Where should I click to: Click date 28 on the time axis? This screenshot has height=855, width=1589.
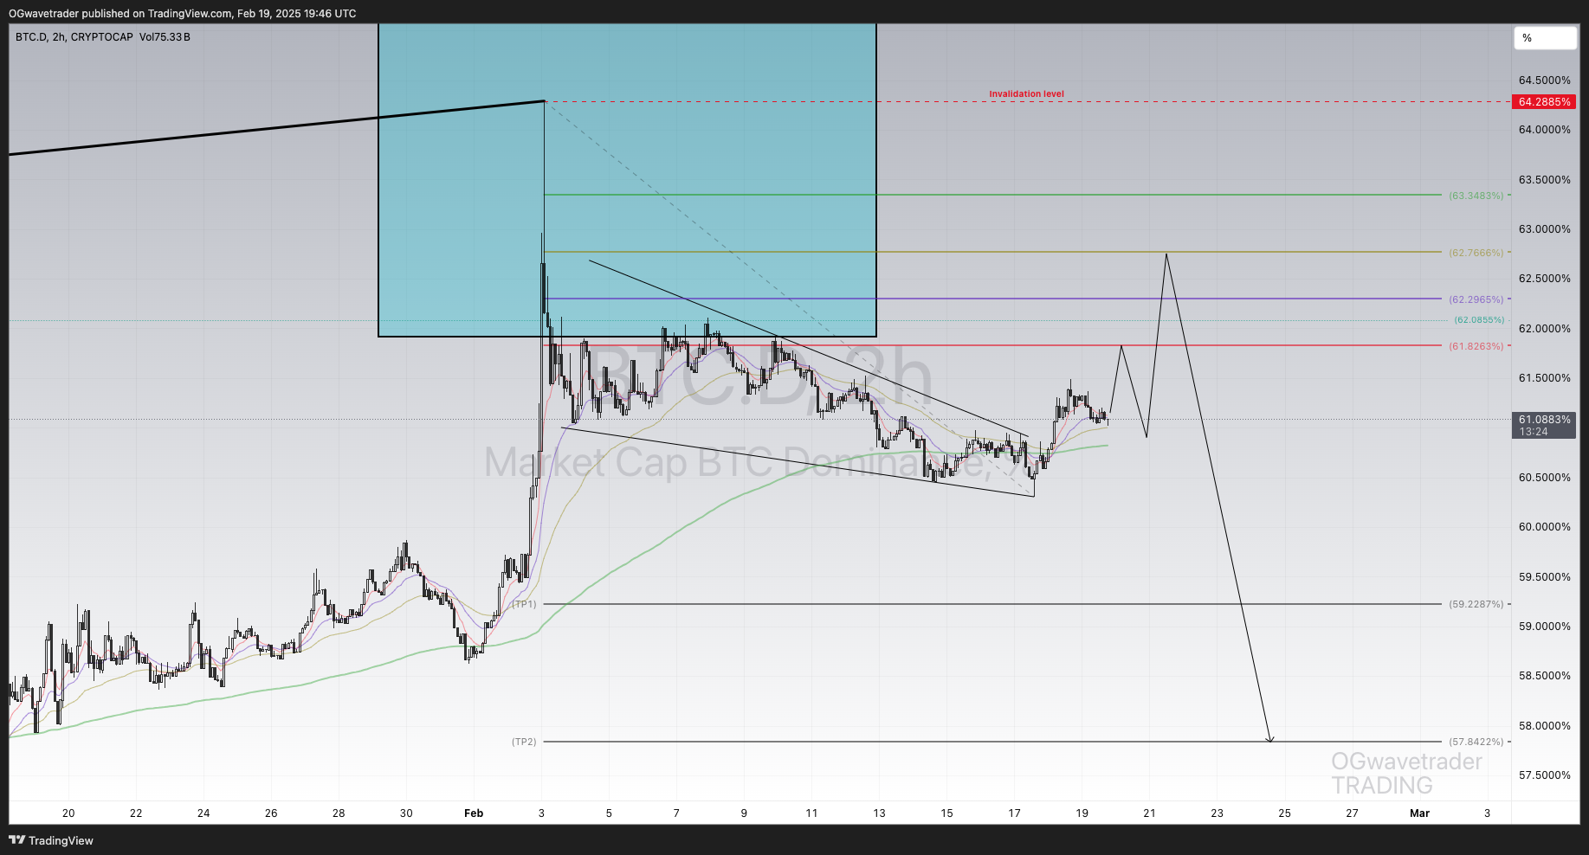tap(339, 813)
